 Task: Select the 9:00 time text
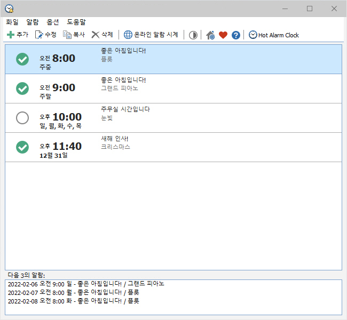tap(64, 88)
